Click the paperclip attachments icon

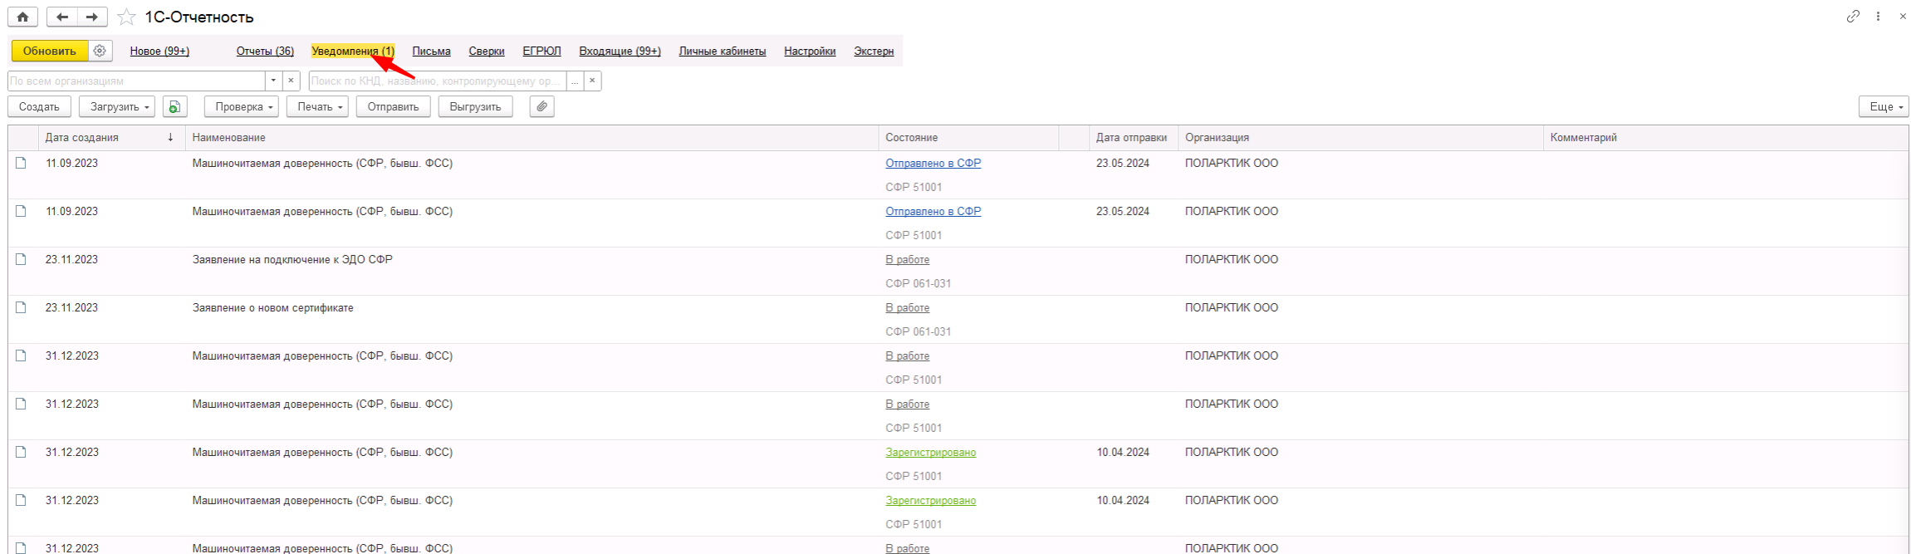pyautogui.click(x=541, y=106)
